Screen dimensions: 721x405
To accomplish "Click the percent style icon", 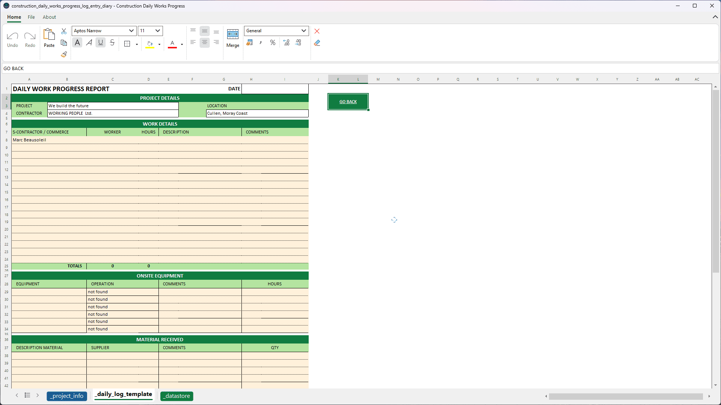I will 273,43.
